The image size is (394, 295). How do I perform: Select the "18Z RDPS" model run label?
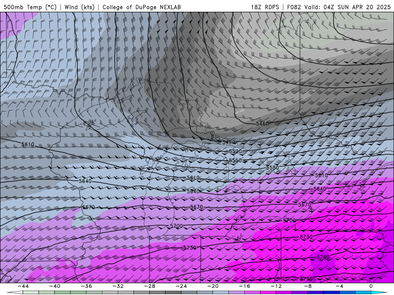(x=265, y=7)
